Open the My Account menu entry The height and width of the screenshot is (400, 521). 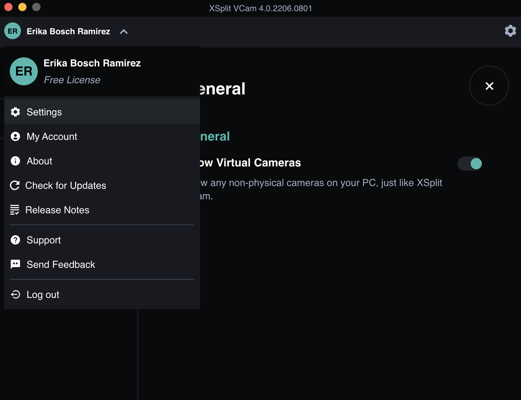pos(52,136)
